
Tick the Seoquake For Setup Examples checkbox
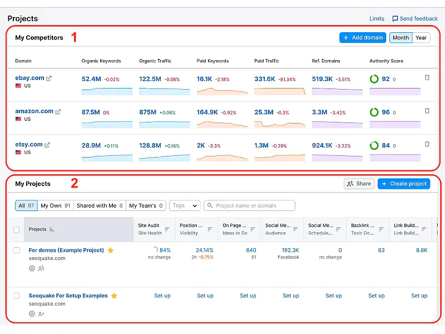tap(17, 296)
